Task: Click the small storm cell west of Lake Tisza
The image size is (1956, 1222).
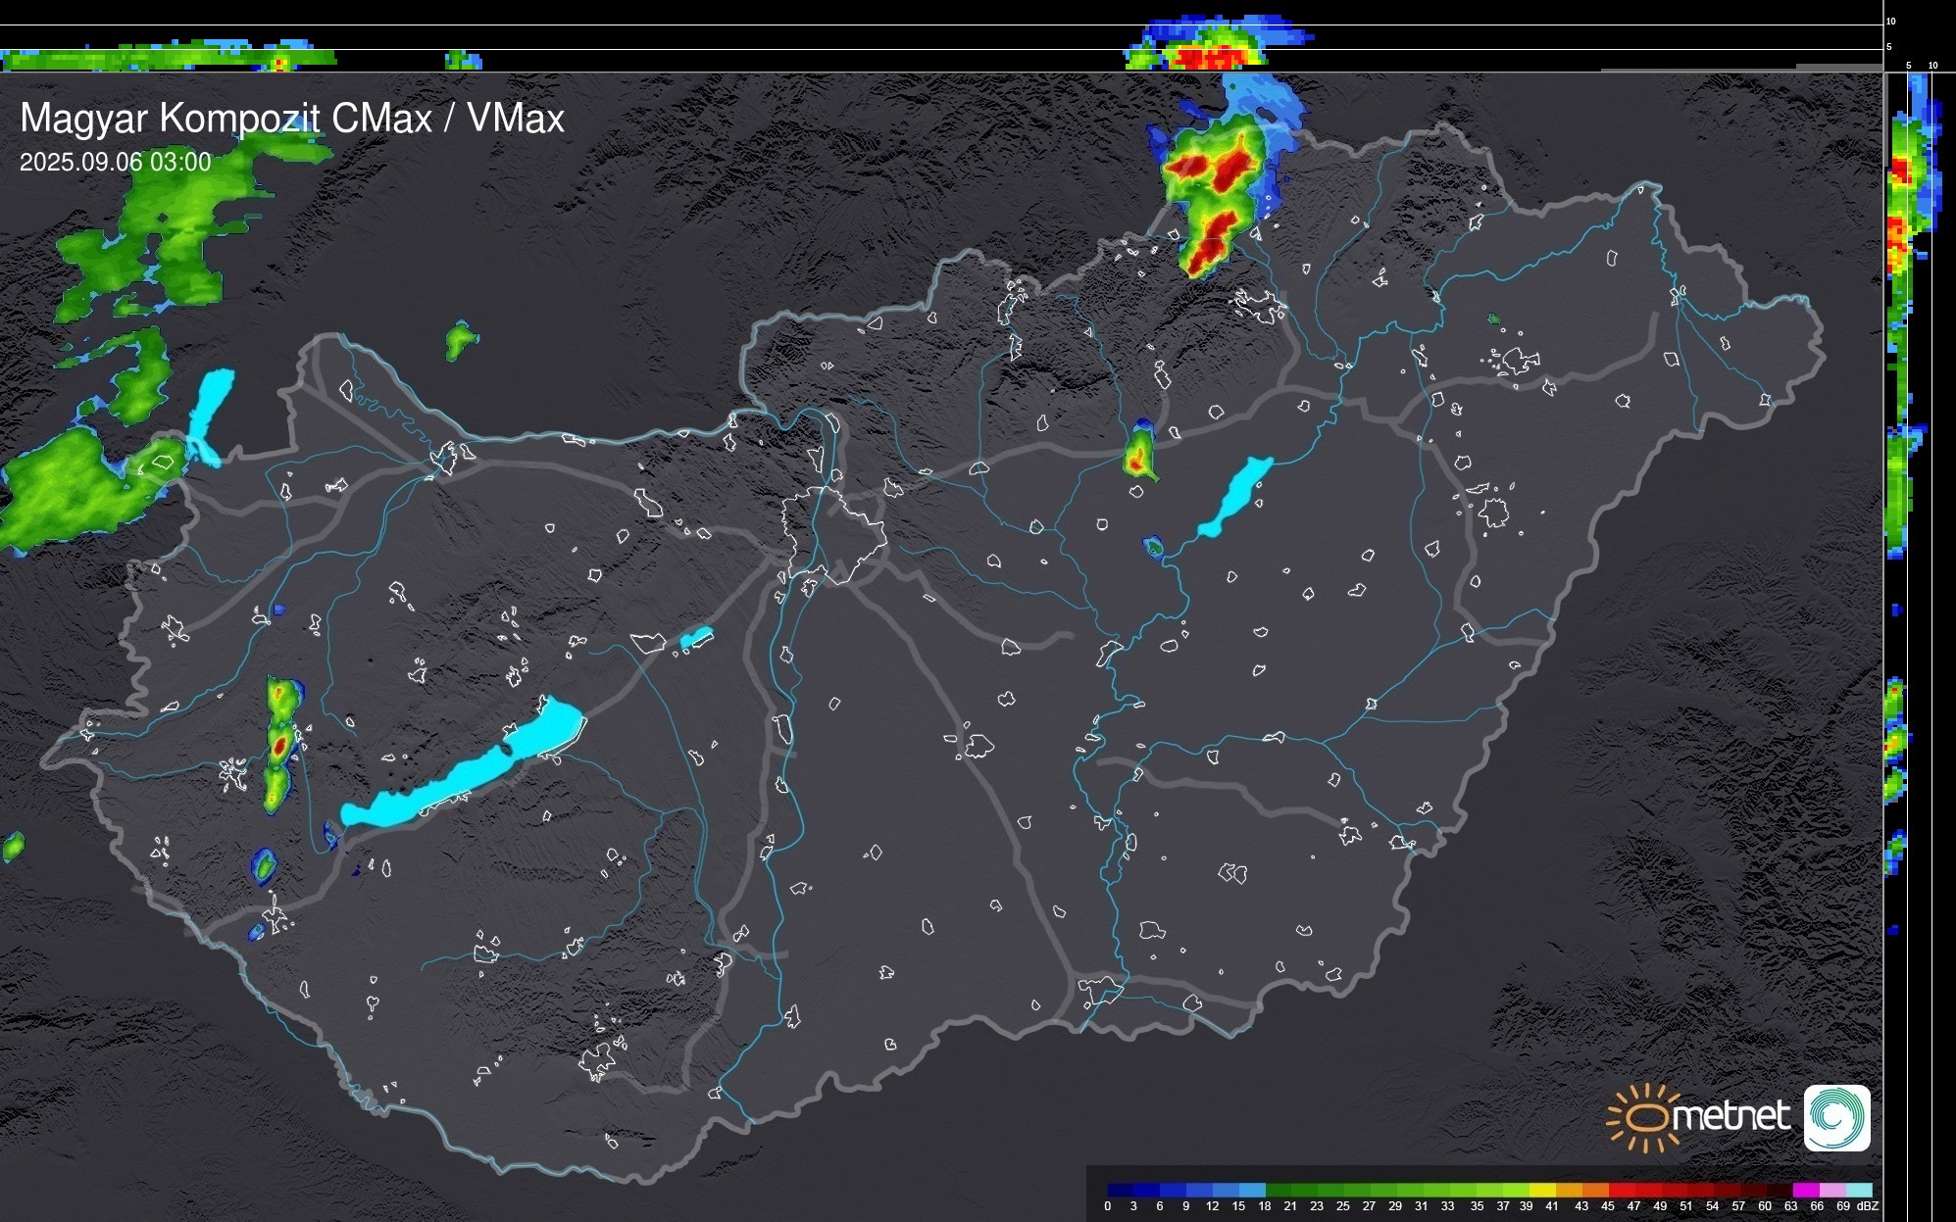Action: tap(1139, 456)
